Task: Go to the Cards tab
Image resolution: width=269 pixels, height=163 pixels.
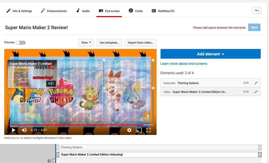Action: coord(135,11)
